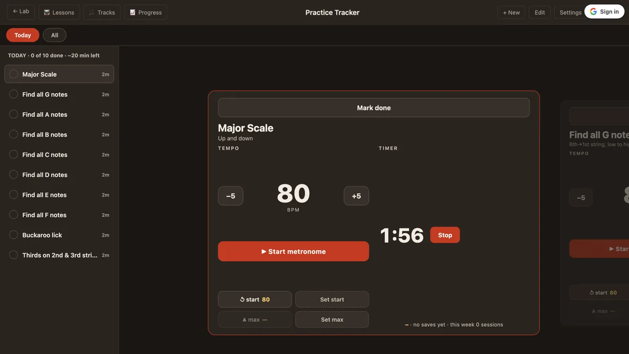Check off the Find all B notes circle
The image size is (629, 354).
(14, 134)
